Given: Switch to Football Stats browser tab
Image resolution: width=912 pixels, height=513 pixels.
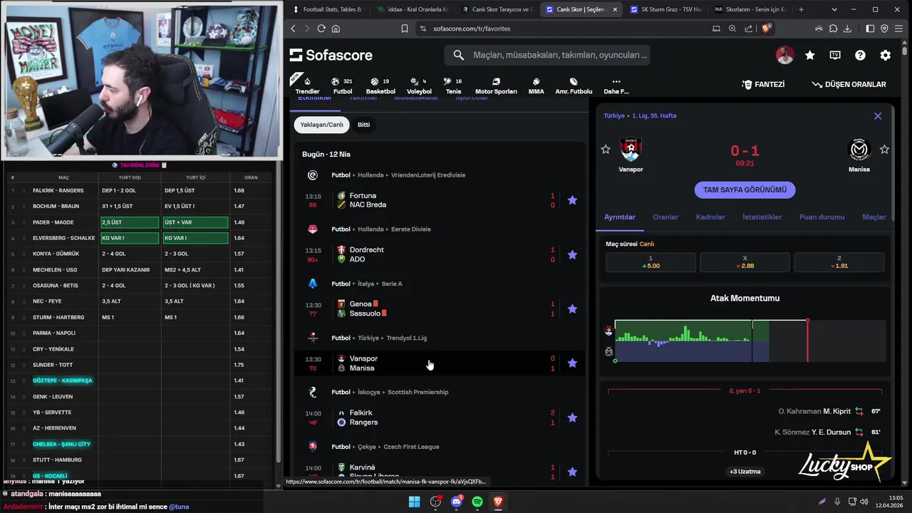Looking at the screenshot, I should point(327,9).
